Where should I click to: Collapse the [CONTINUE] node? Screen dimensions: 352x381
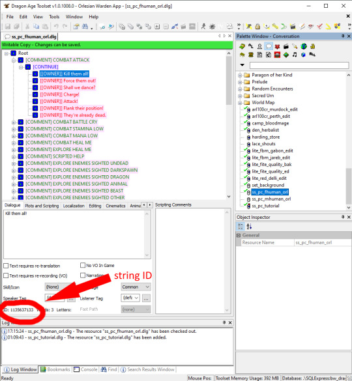coord(21,67)
